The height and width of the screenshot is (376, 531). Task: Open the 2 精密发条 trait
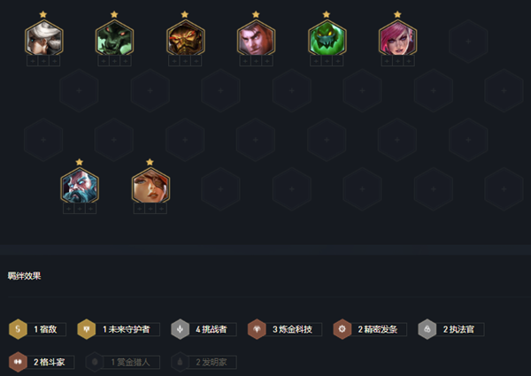[370, 329]
